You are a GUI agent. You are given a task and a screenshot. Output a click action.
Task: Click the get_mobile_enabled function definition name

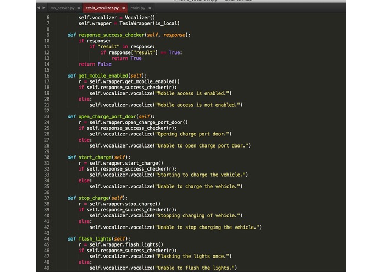[x=103, y=76]
